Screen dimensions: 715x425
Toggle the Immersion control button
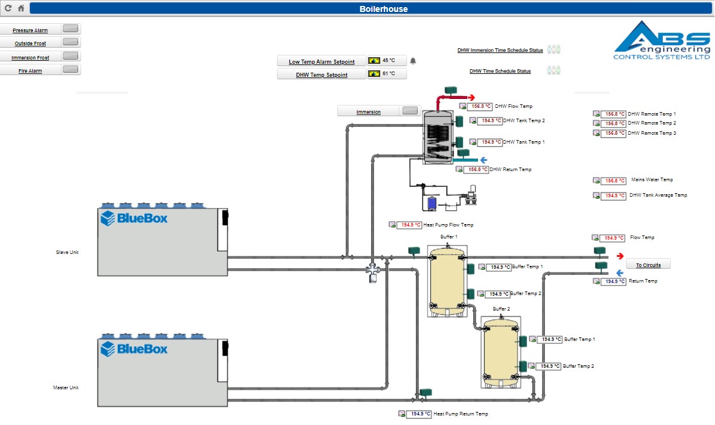(409, 110)
